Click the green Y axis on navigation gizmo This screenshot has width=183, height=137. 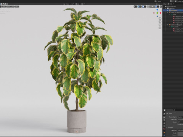[157, 13]
